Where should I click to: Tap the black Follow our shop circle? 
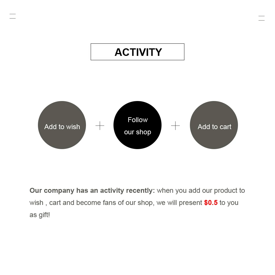[137, 125]
